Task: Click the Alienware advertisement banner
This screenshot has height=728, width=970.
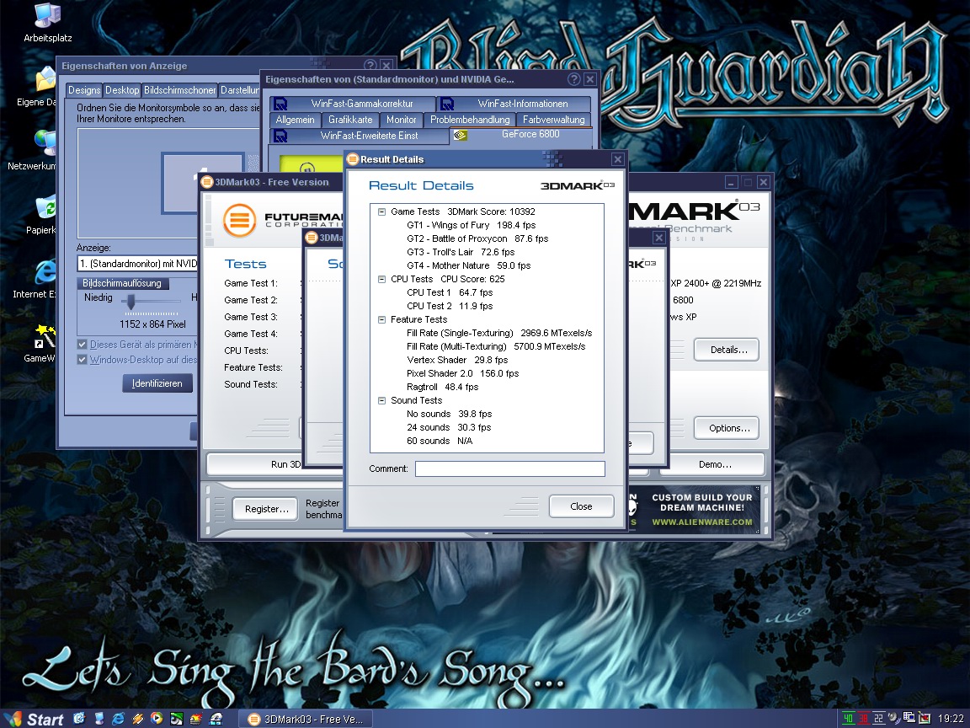Action: pyautogui.click(x=696, y=510)
